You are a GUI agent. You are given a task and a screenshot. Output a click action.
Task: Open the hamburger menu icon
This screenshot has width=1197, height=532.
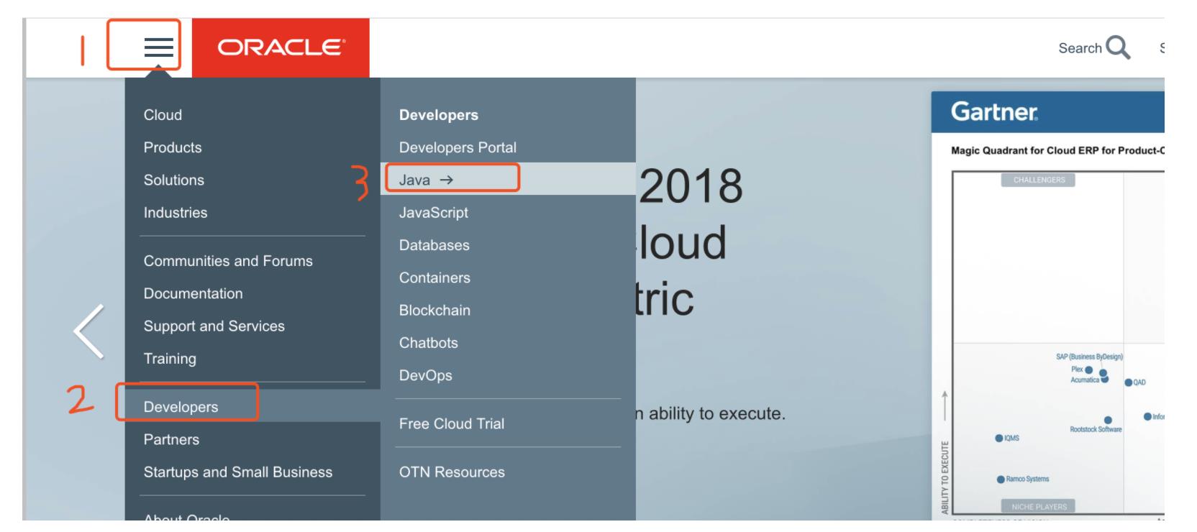point(158,47)
